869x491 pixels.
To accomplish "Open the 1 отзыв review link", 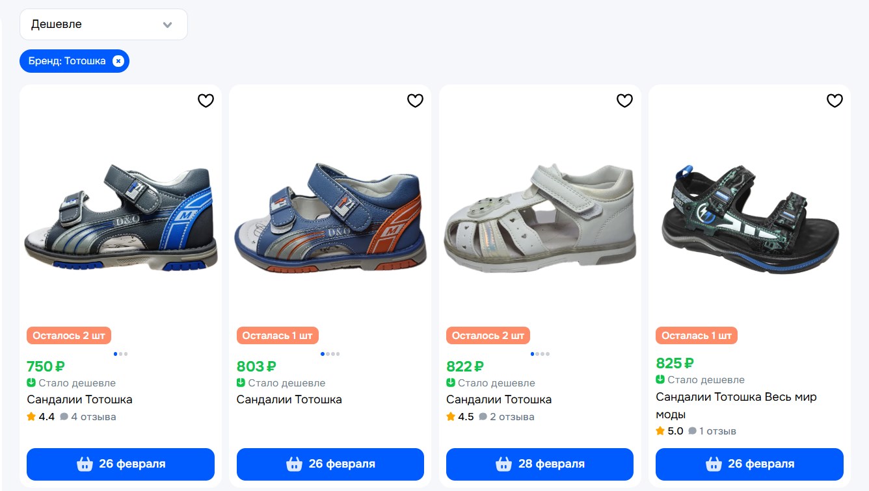I will (x=717, y=431).
